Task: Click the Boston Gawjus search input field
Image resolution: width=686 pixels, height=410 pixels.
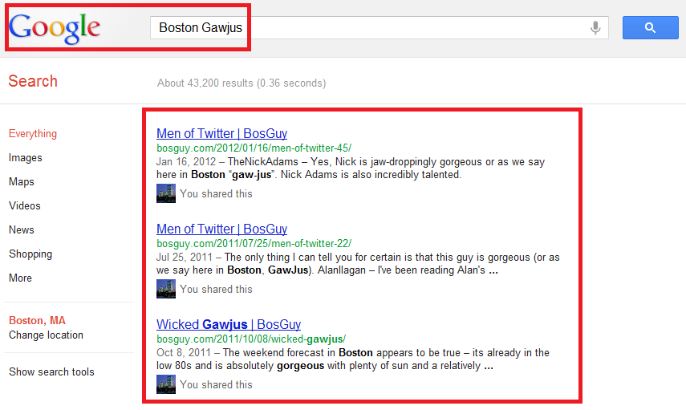Action: [369, 28]
